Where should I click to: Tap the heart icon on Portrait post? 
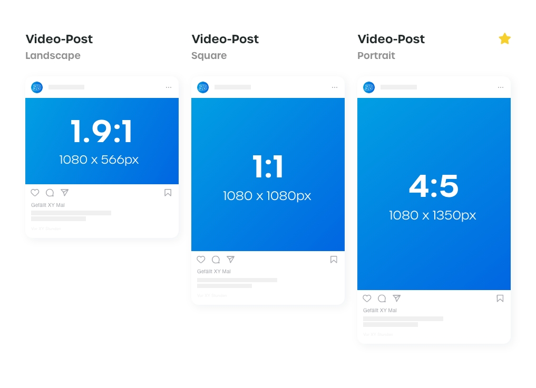pos(367,299)
